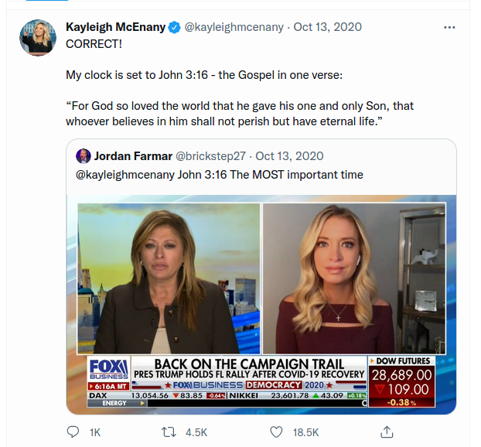Image resolution: width=481 pixels, height=447 pixels.
Task: Click Jordan Farmar name in quoted tweet
Action: tap(133, 156)
